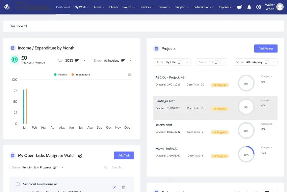Click the sort lines icon beside Show 10
287x192 pixels.
(217, 62)
